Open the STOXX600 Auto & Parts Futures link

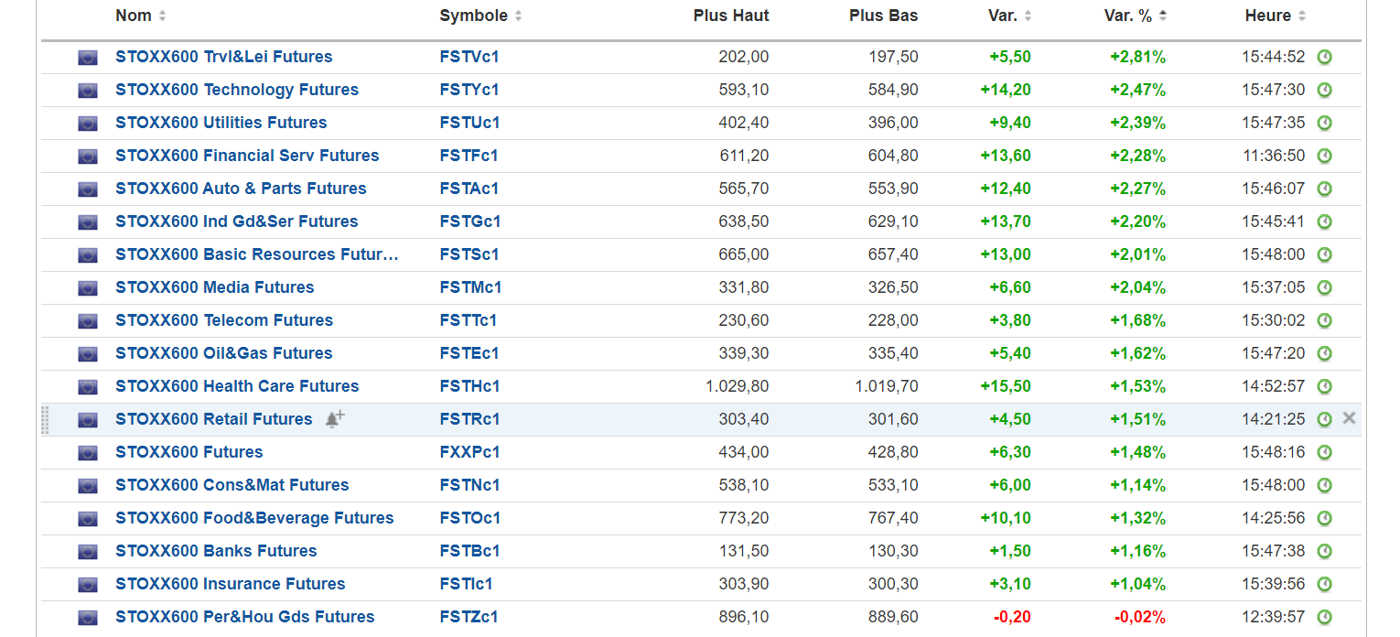point(241,189)
